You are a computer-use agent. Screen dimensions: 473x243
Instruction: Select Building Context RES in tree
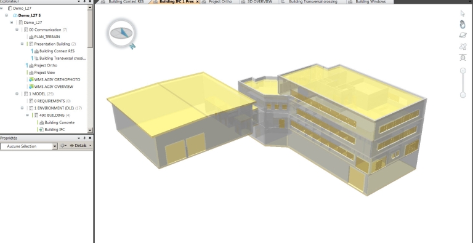coord(57,51)
